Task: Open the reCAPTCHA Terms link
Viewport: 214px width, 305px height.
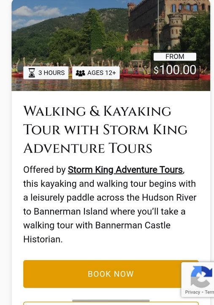Action: pyautogui.click(x=209, y=292)
